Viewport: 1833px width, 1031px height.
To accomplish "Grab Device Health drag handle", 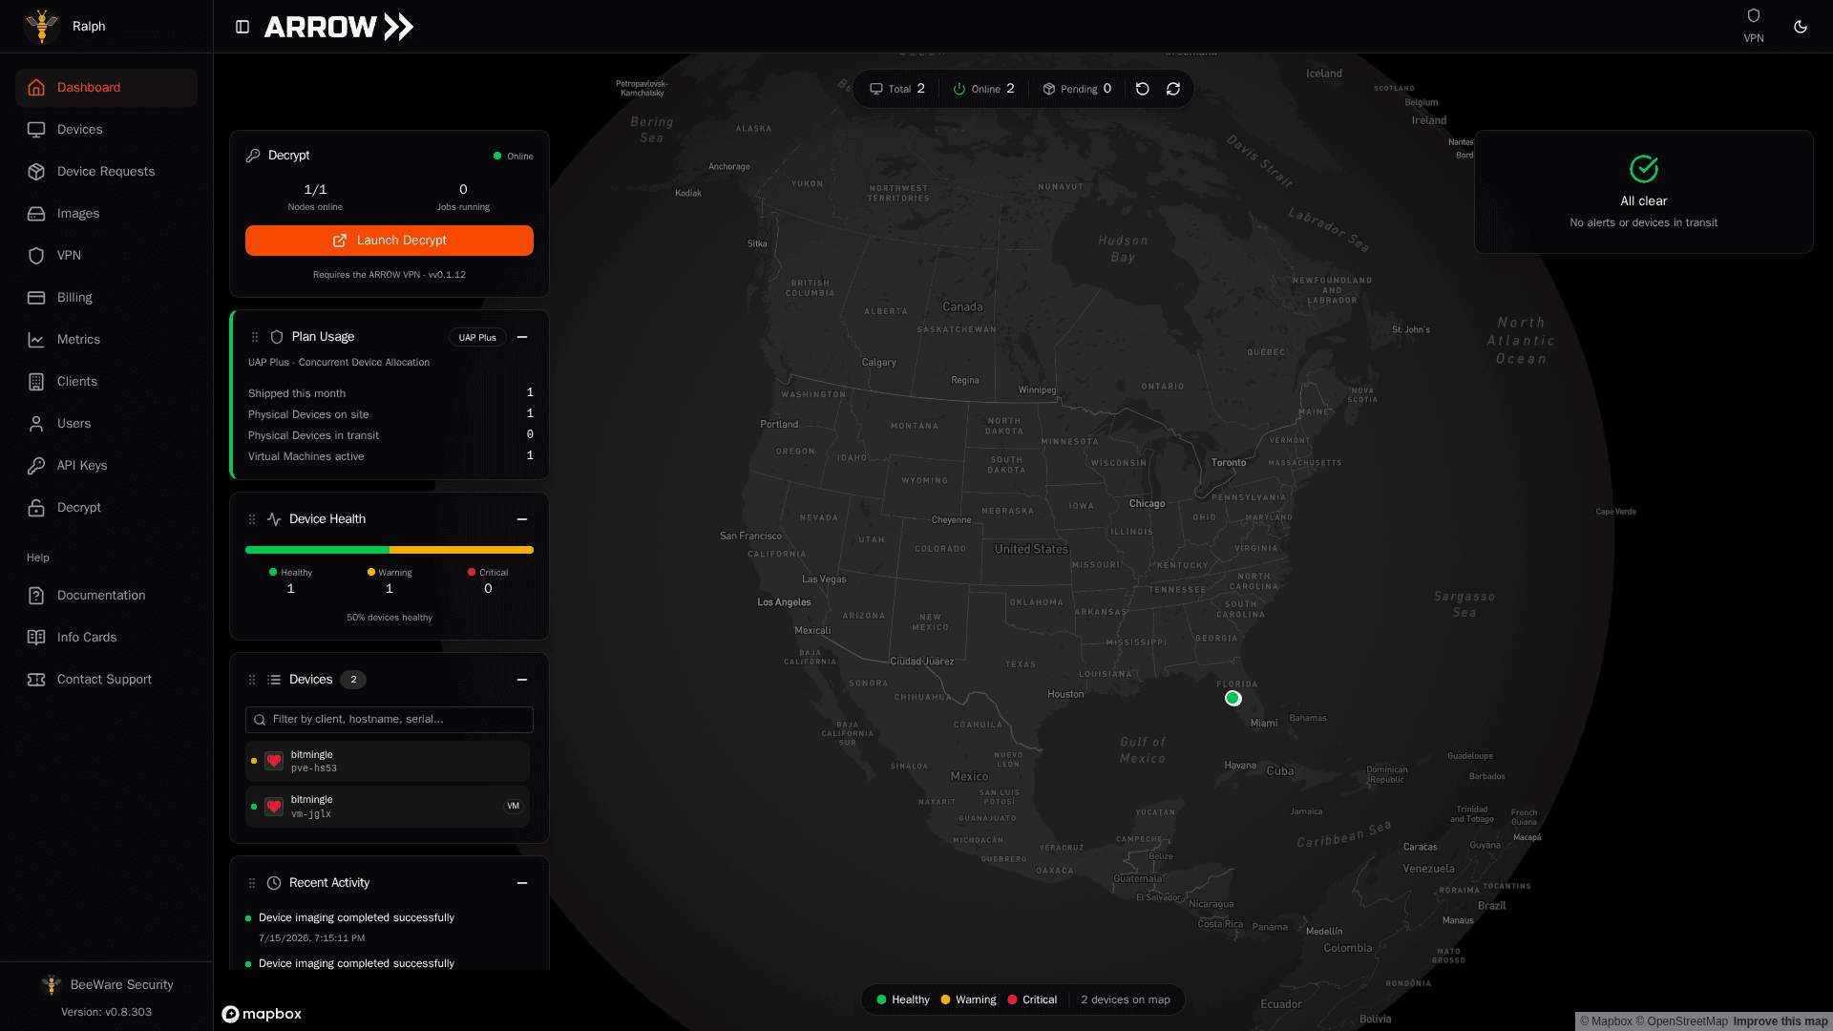I will point(252,519).
